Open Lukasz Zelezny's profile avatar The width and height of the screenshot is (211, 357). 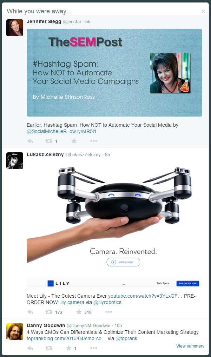15,161
